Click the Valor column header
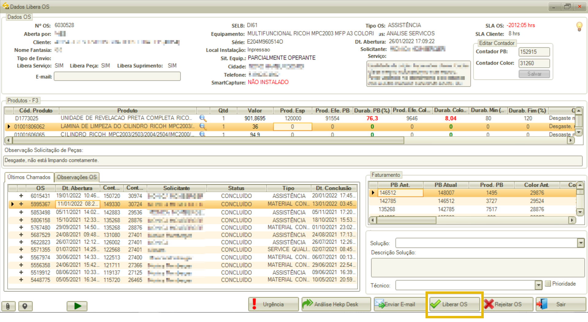 tap(255, 110)
